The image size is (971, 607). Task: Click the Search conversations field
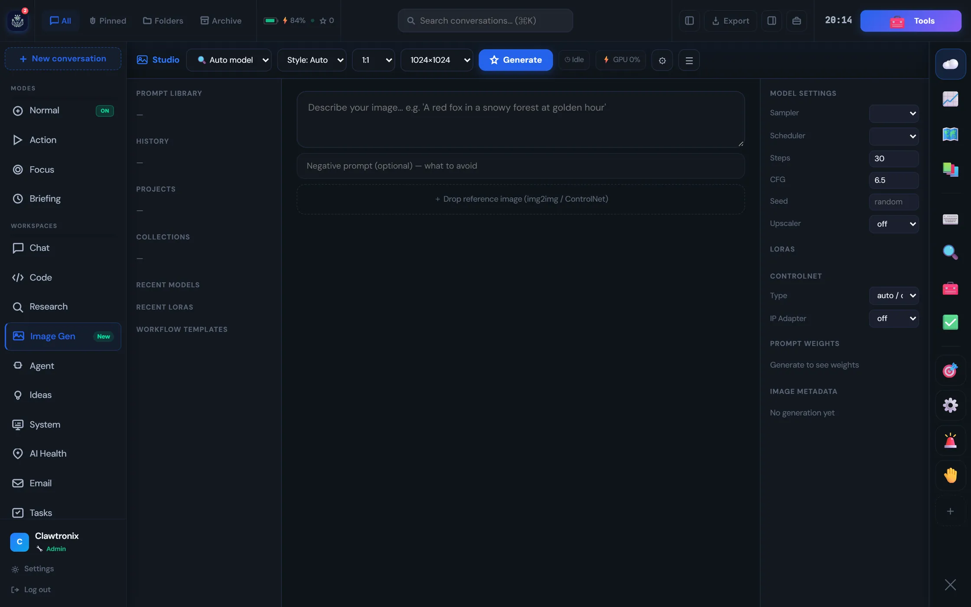pyautogui.click(x=485, y=20)
